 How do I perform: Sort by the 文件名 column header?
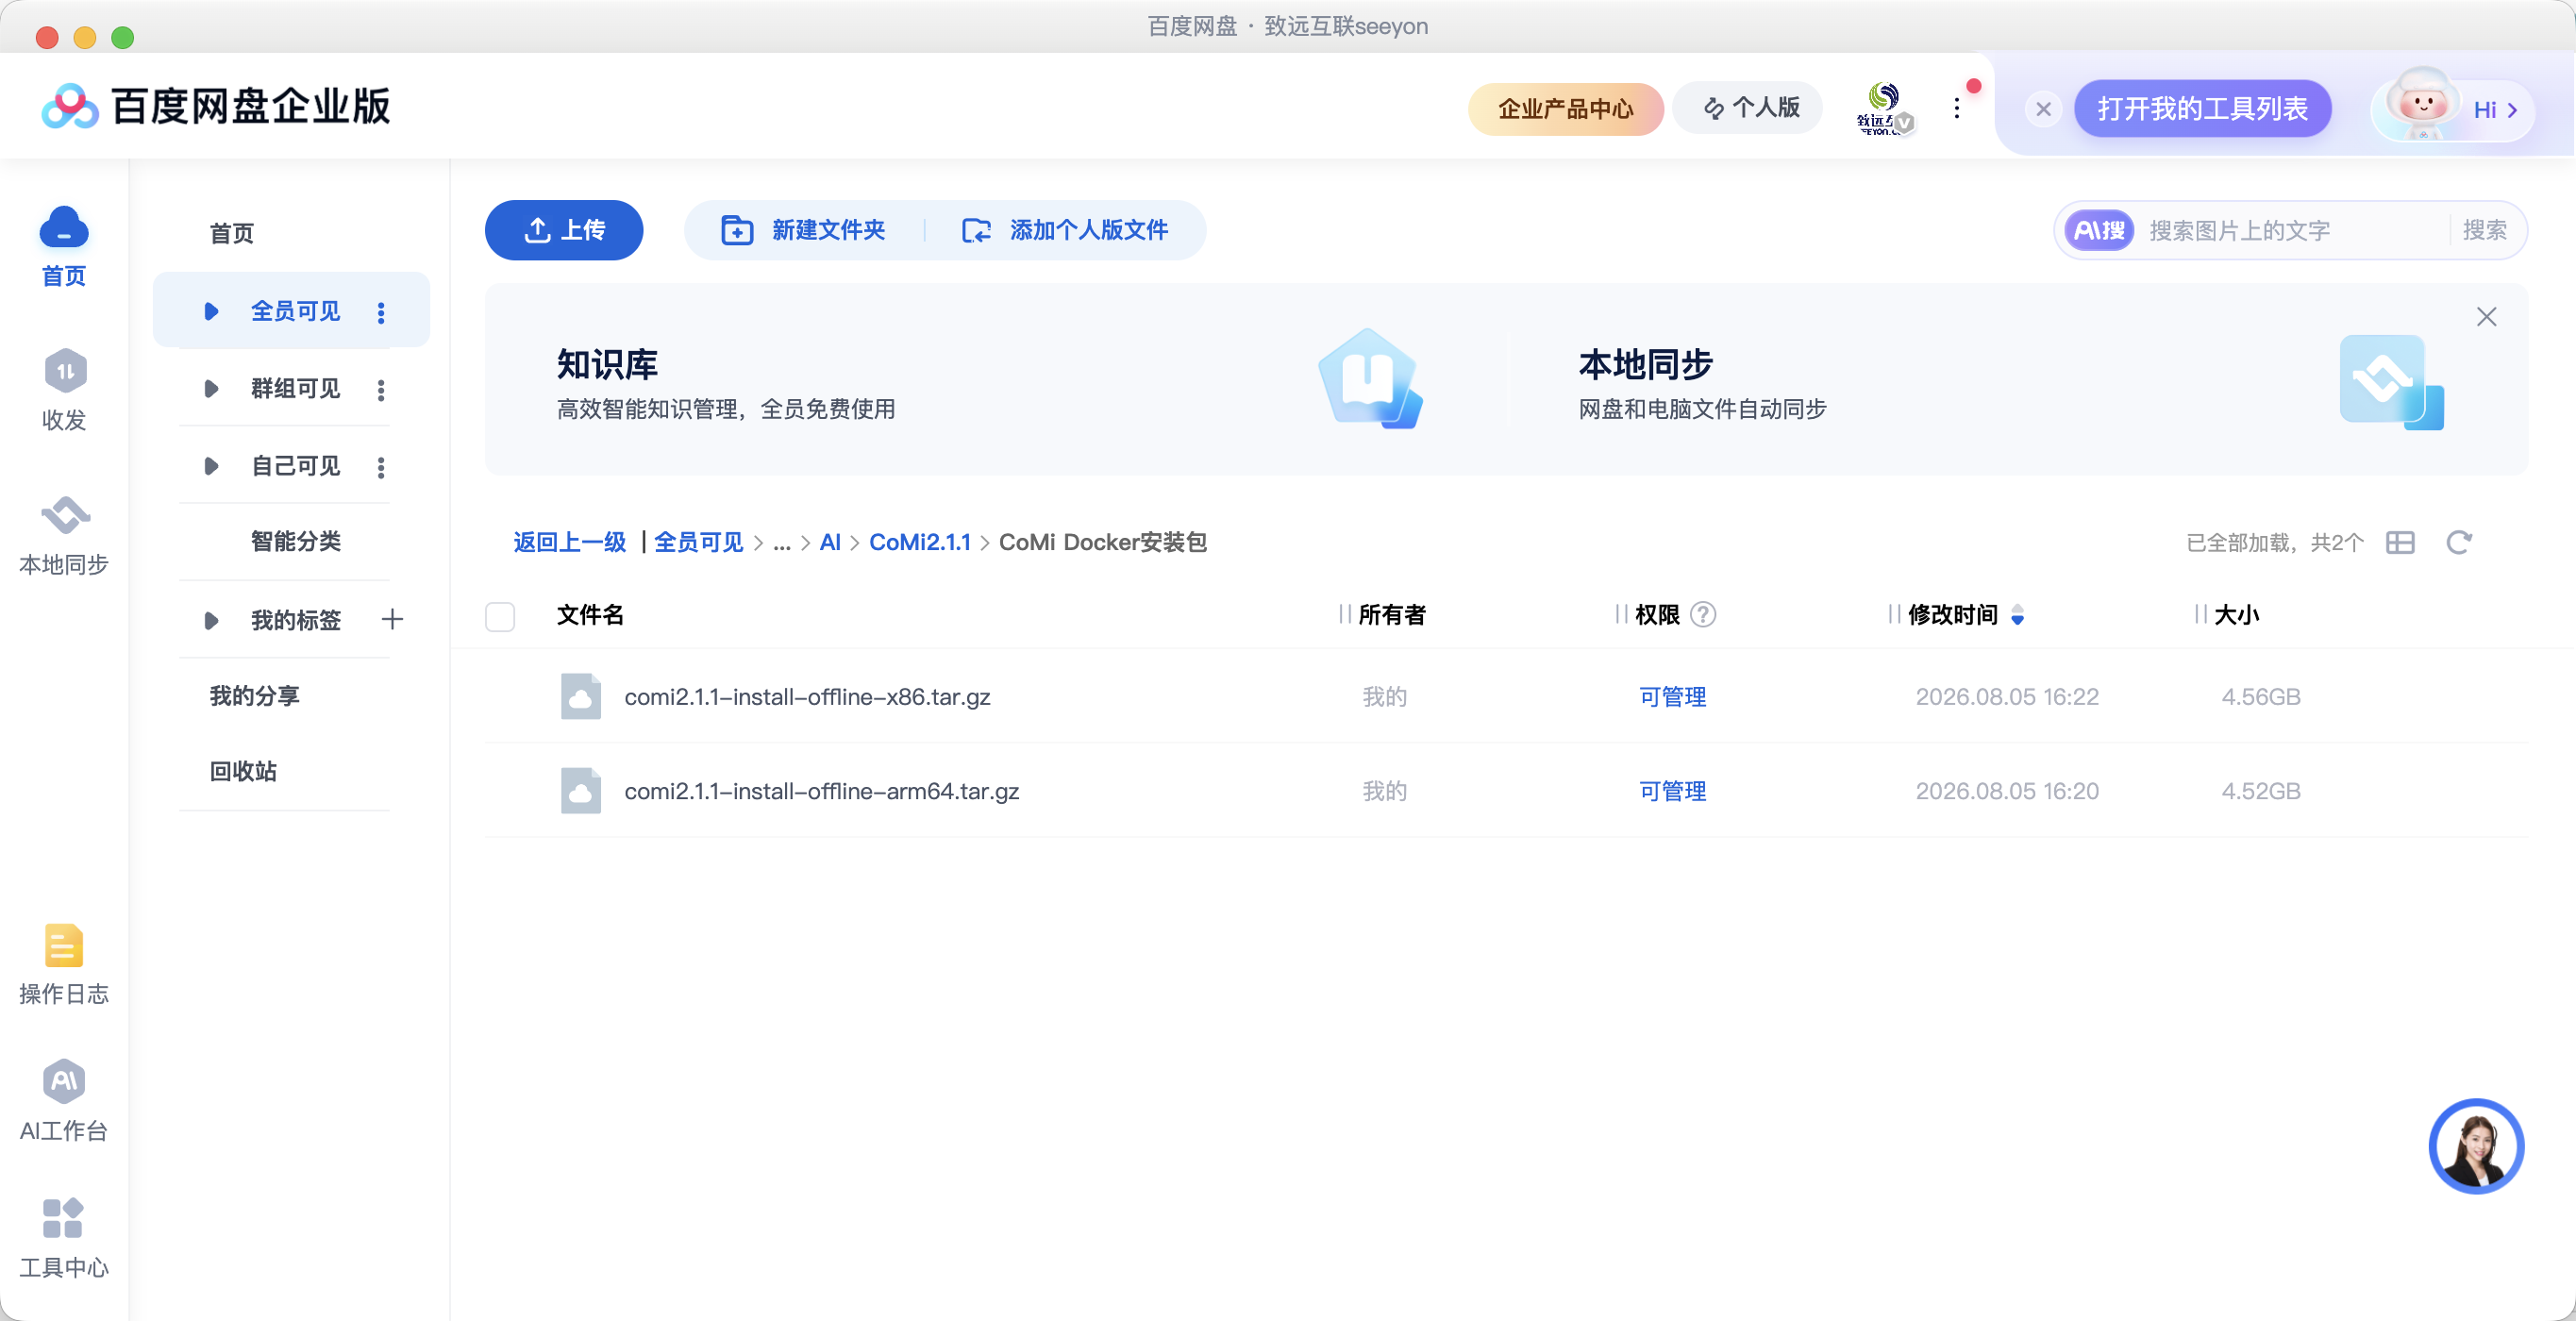tap(590, 615)
